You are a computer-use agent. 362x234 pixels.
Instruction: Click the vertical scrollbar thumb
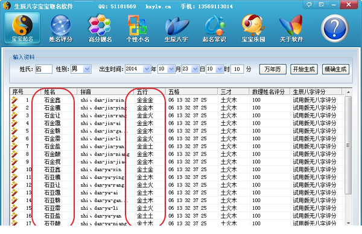(348, 145)
